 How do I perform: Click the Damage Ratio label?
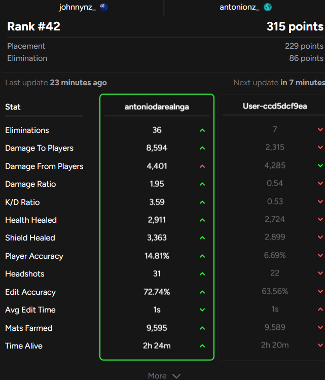30,184
